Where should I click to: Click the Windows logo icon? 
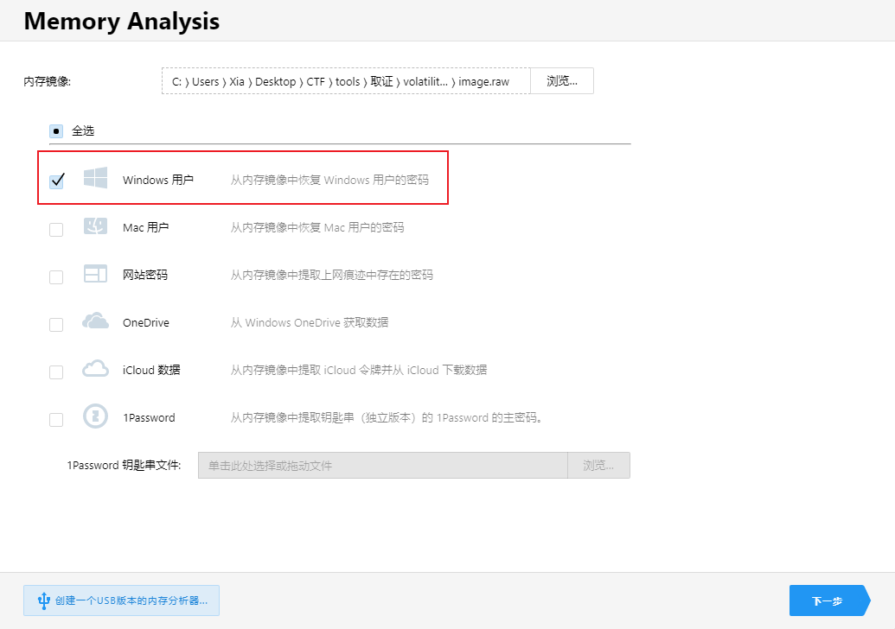coord(95,179)
